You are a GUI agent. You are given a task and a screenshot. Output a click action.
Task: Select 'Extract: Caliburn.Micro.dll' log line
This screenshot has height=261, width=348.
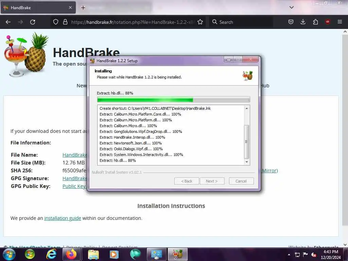tap(128, 126)
